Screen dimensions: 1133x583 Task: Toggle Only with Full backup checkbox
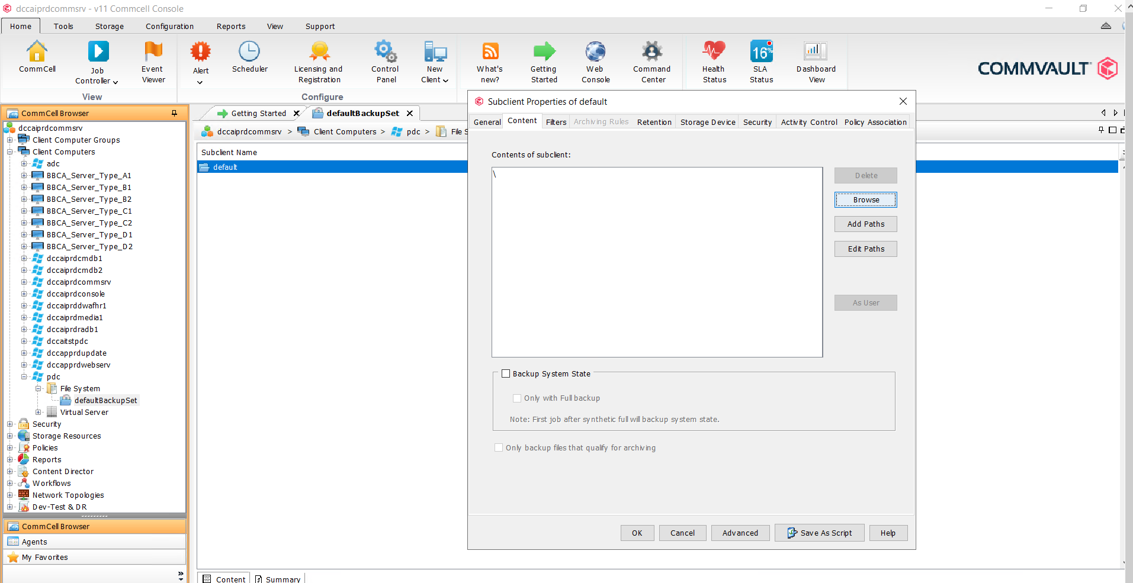[x=517, y=398]
